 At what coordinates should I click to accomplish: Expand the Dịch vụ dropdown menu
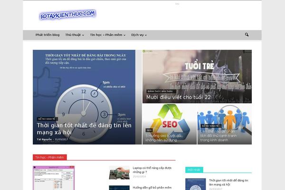(x=139, y=35)
